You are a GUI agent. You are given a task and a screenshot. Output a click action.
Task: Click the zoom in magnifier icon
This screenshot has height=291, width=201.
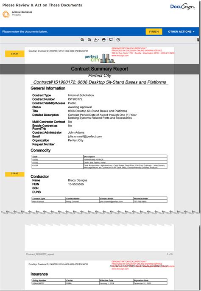82,40
